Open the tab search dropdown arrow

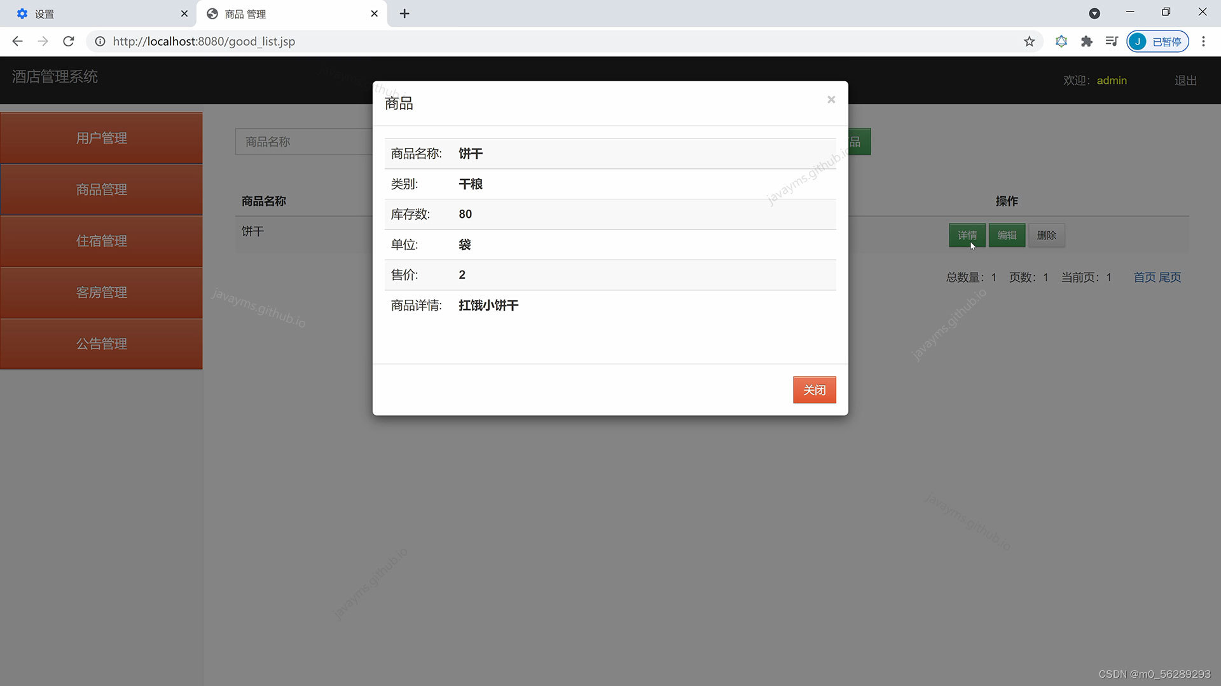[x=1094, y=13]
